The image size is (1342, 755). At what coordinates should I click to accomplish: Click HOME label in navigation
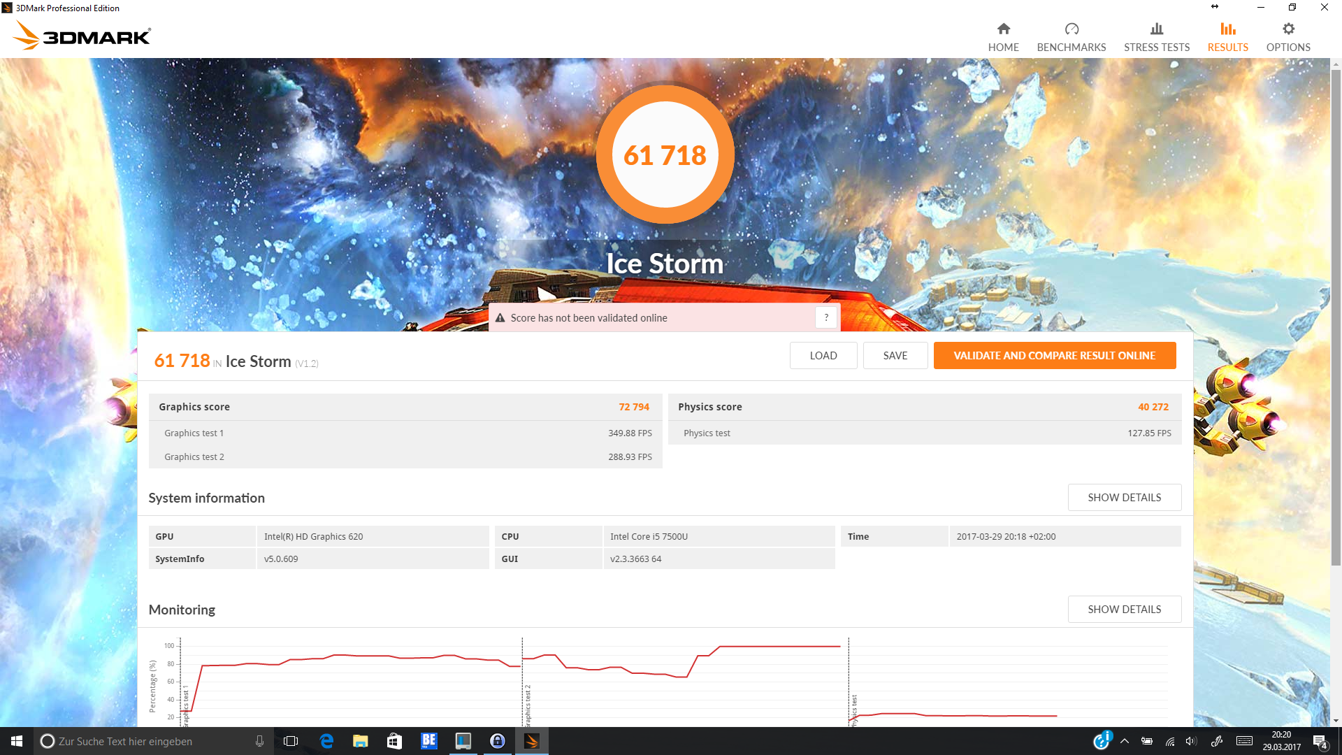pos(1003,48)
